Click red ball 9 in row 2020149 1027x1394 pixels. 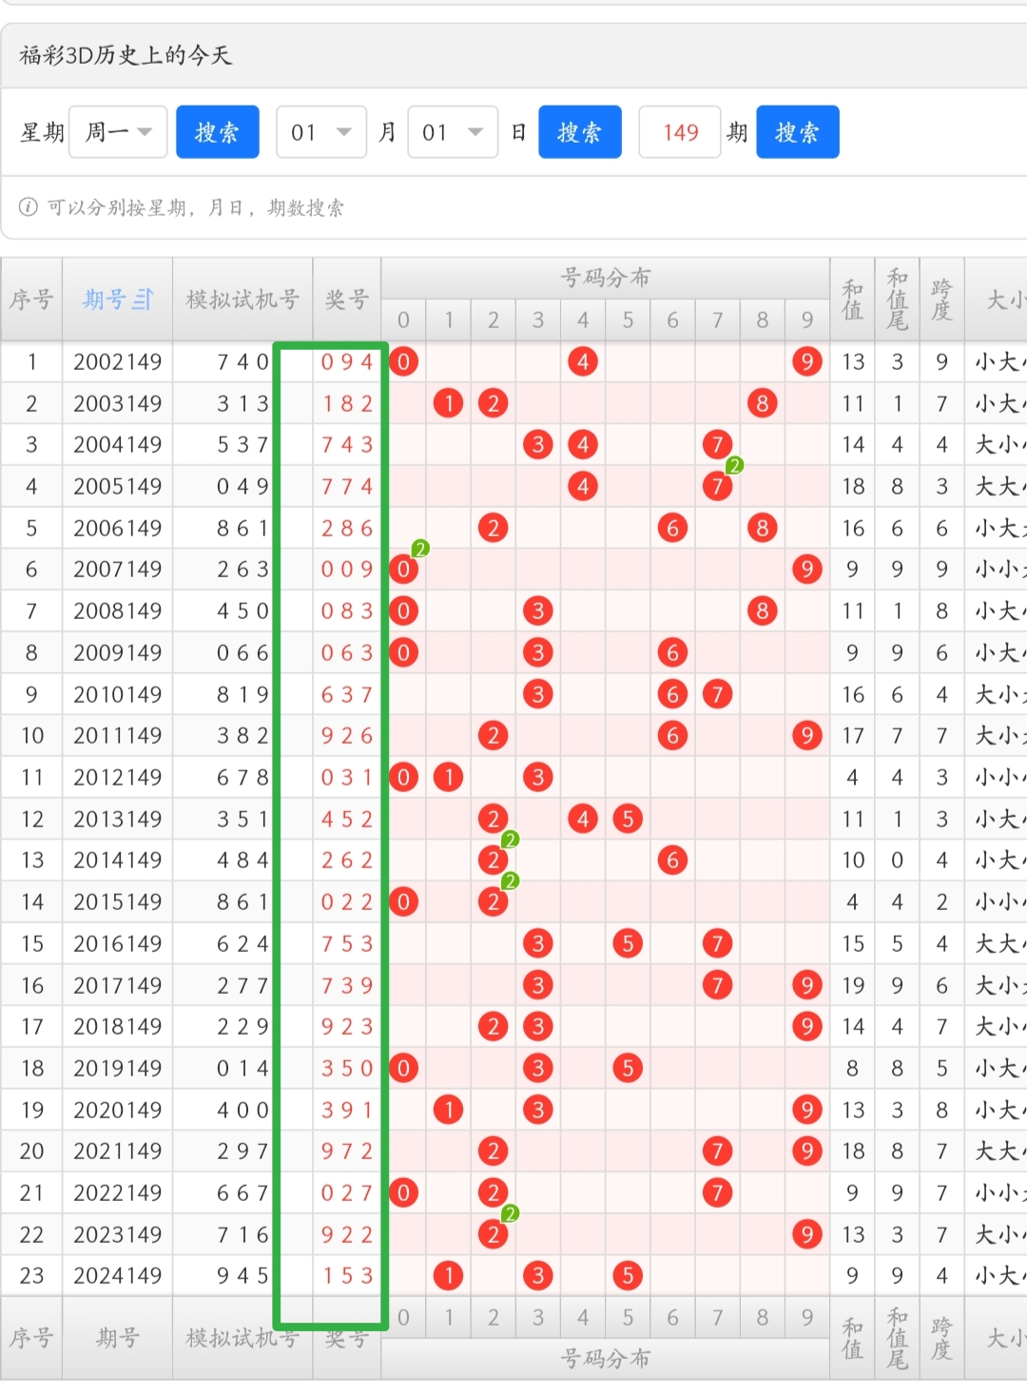click(x=806, y=1110)
